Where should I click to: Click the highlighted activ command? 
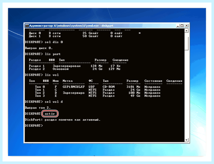point(50,113)
